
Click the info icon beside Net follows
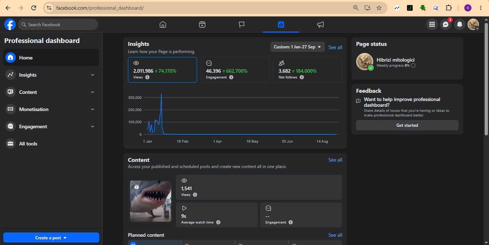(x=302, y=77)
